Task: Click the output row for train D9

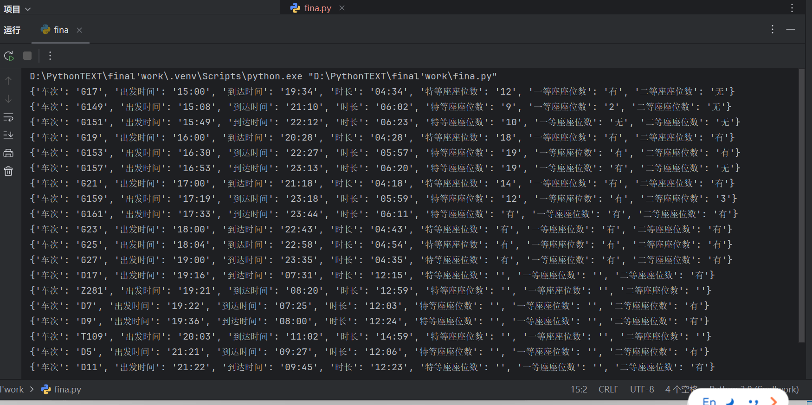Action: pyautogui.click(x=369, y=321)
